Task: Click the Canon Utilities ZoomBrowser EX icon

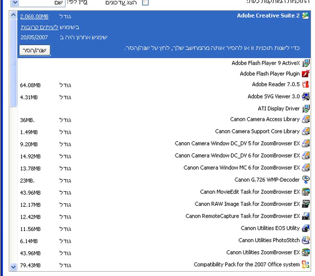Action: (306, 252)
